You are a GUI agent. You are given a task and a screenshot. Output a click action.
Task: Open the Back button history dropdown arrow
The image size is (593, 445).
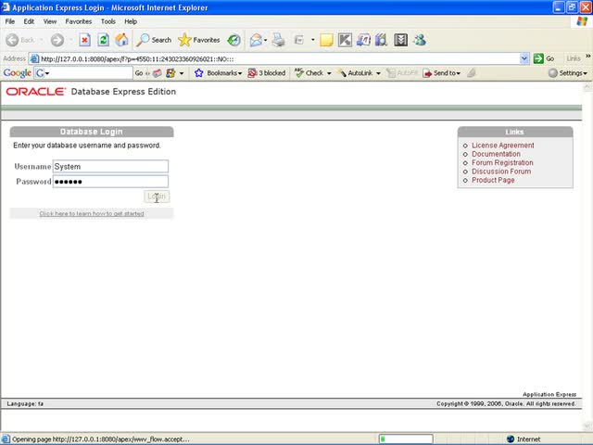pos(41,40)
